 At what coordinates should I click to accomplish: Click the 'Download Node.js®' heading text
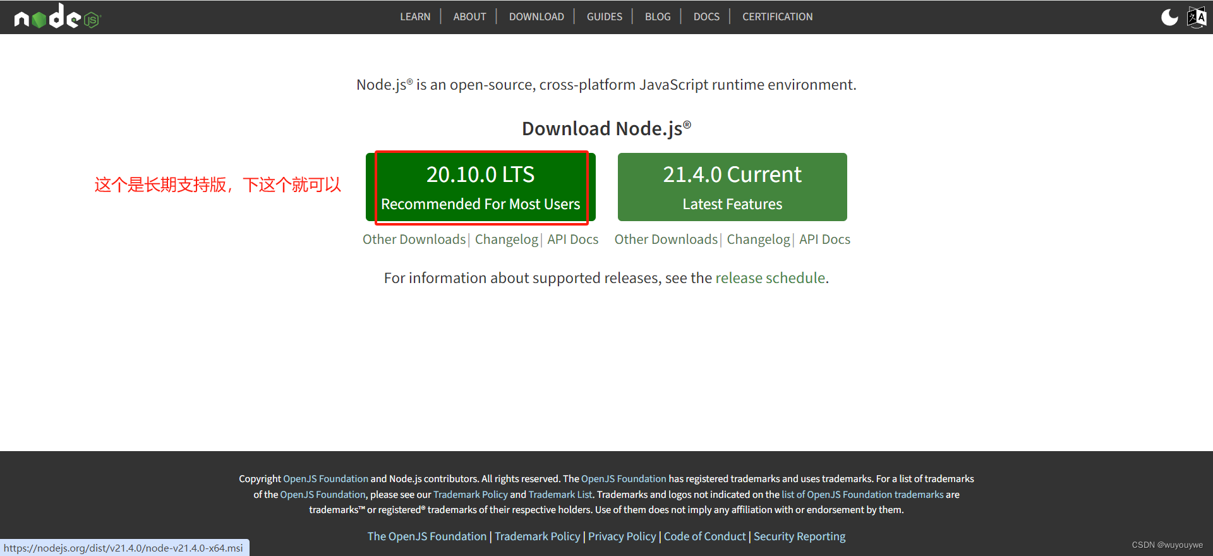click(x=606, y=129)
